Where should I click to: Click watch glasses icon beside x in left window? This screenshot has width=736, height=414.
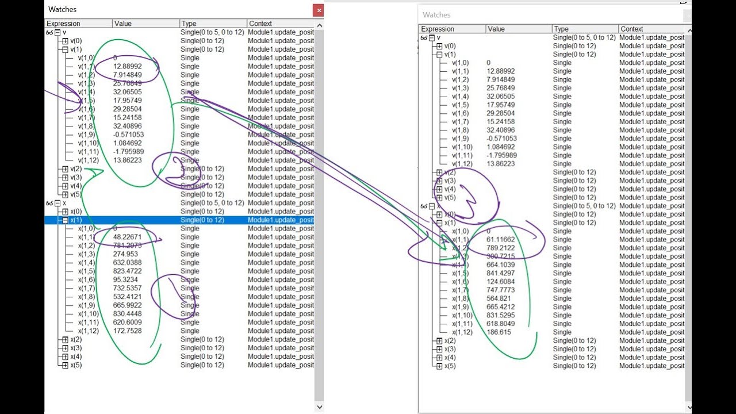pos(49,203)
